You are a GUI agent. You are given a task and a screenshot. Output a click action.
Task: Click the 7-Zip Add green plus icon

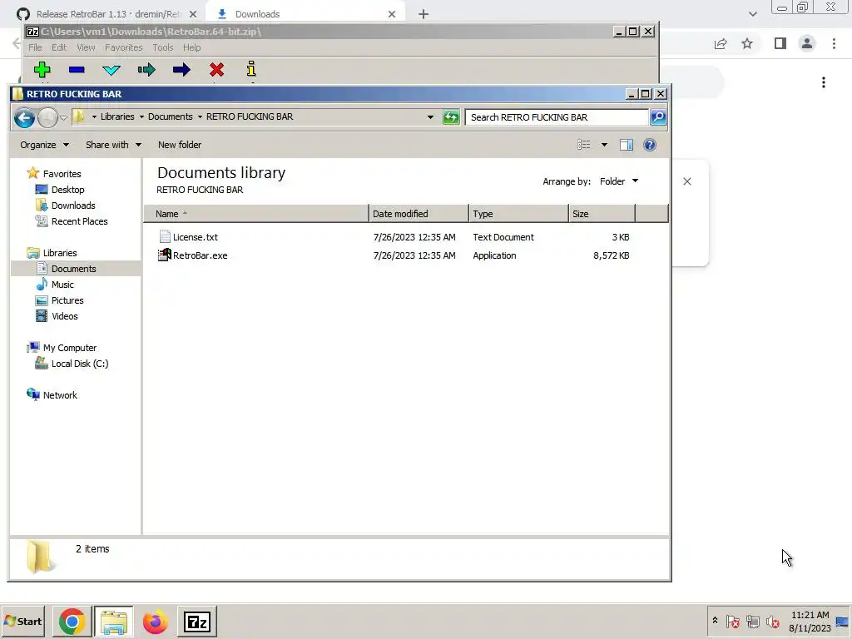pyautogui.click(x=42, y=70)
